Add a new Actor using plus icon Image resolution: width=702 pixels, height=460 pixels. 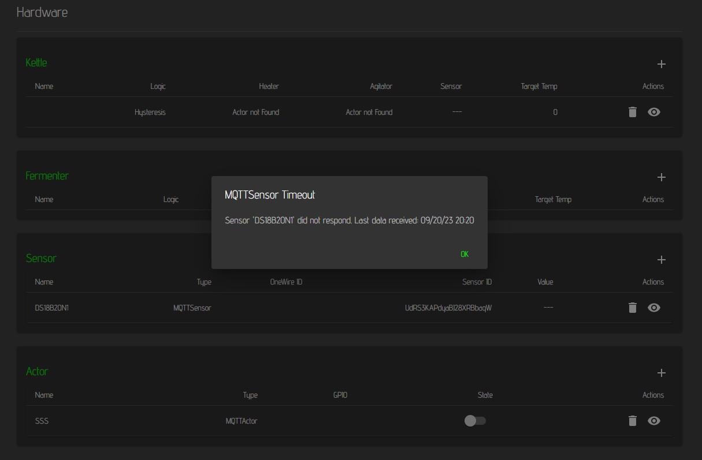pyautogui.click(x=662, y=373)
